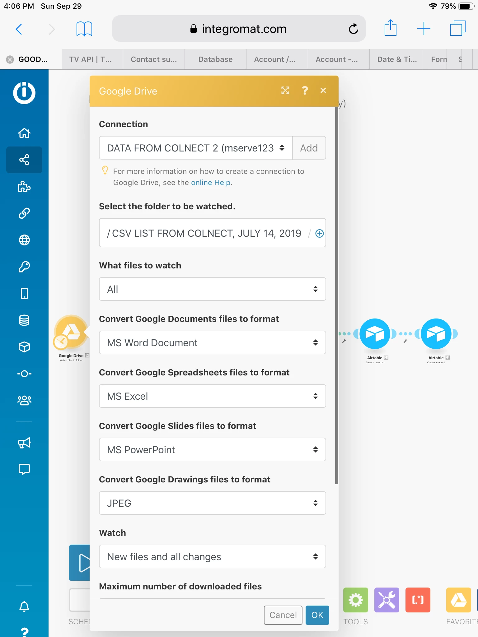Open What files to watch dropdown

coord(213,289)
